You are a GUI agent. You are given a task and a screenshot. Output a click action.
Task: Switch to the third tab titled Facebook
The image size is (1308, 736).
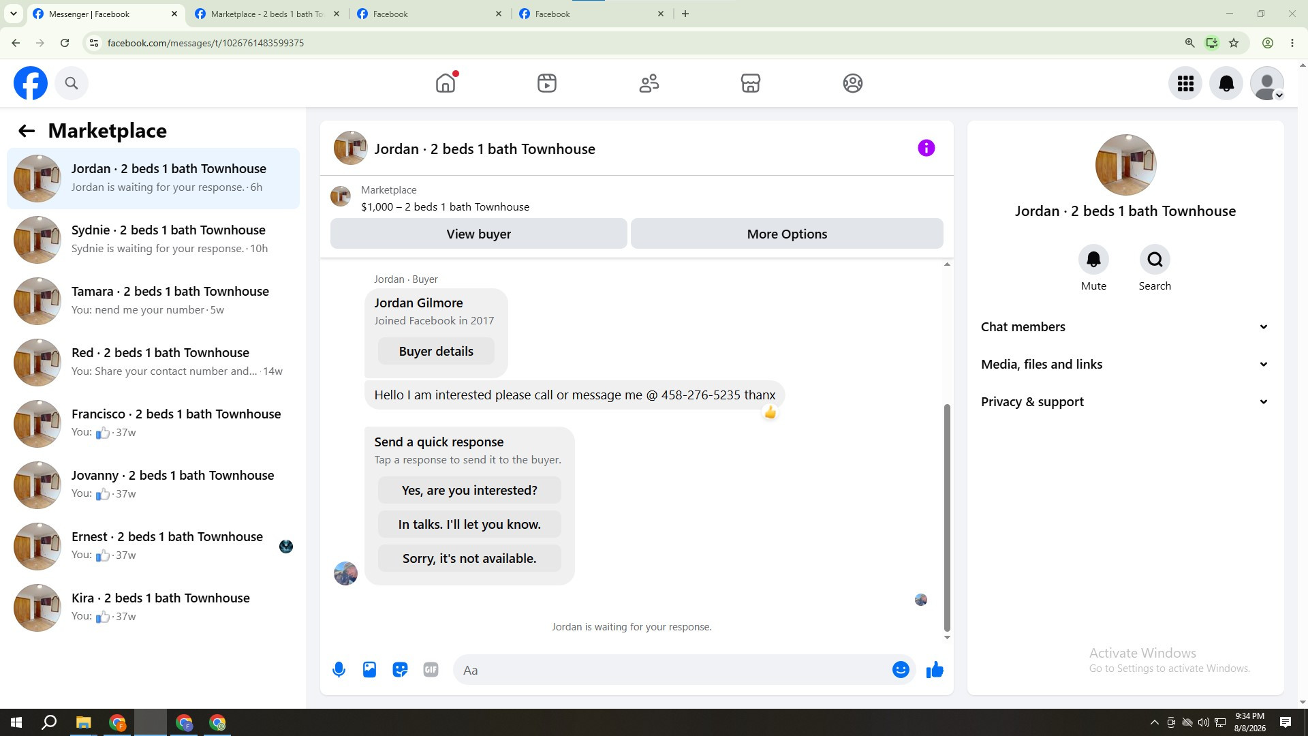point(430,14)
